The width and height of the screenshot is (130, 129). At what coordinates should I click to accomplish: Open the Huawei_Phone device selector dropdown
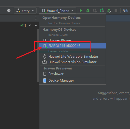pyautogui.click(x=58, y=11)
